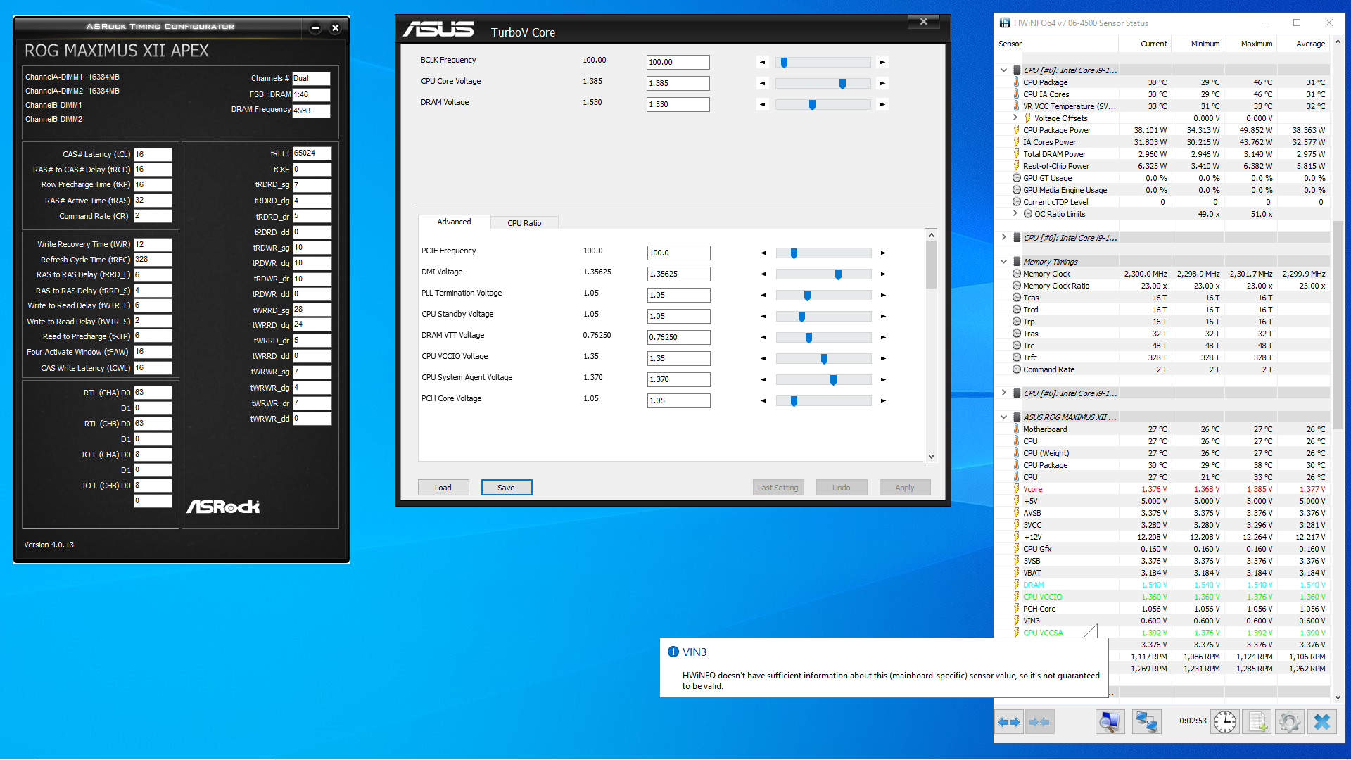Increase CPU Core Voltage with right arrow
Viewport: 1351px width, 760px height.
coord(882,83)
